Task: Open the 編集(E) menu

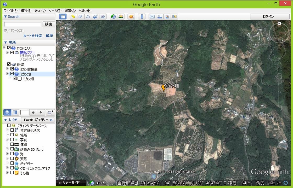Action: click(x=26, y=11)
